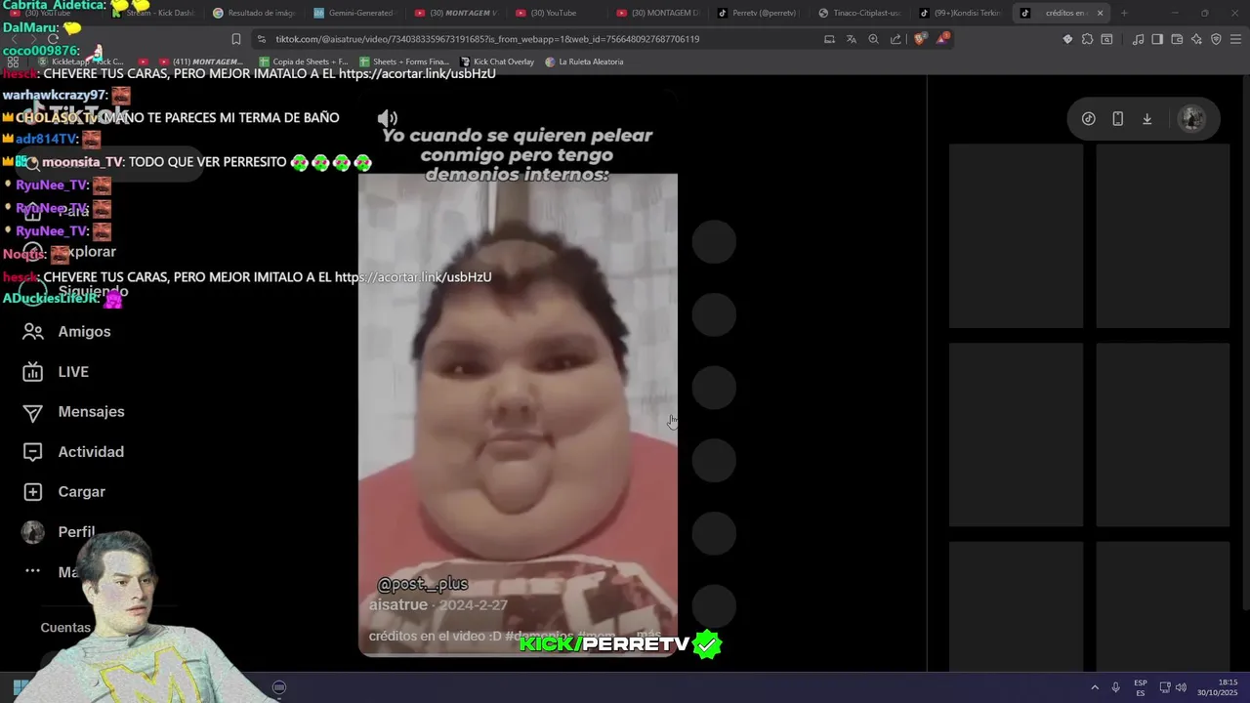Click the video description 'créditos en el video'
Screen dimensions: 1250x703
pos(435,637)
